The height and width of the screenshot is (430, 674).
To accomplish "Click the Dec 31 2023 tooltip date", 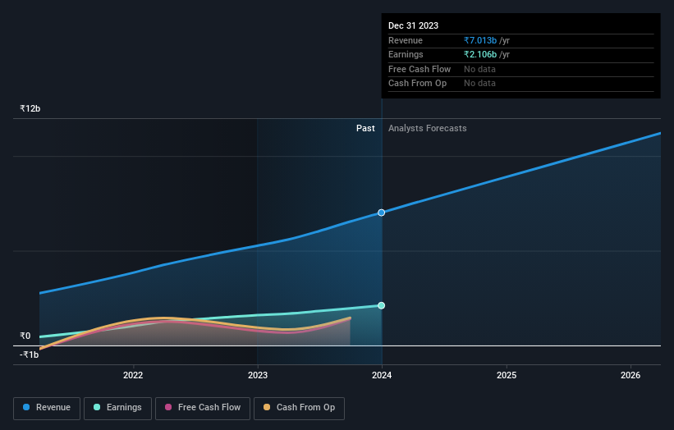I will pyautogui.click(x=413, y=25).
